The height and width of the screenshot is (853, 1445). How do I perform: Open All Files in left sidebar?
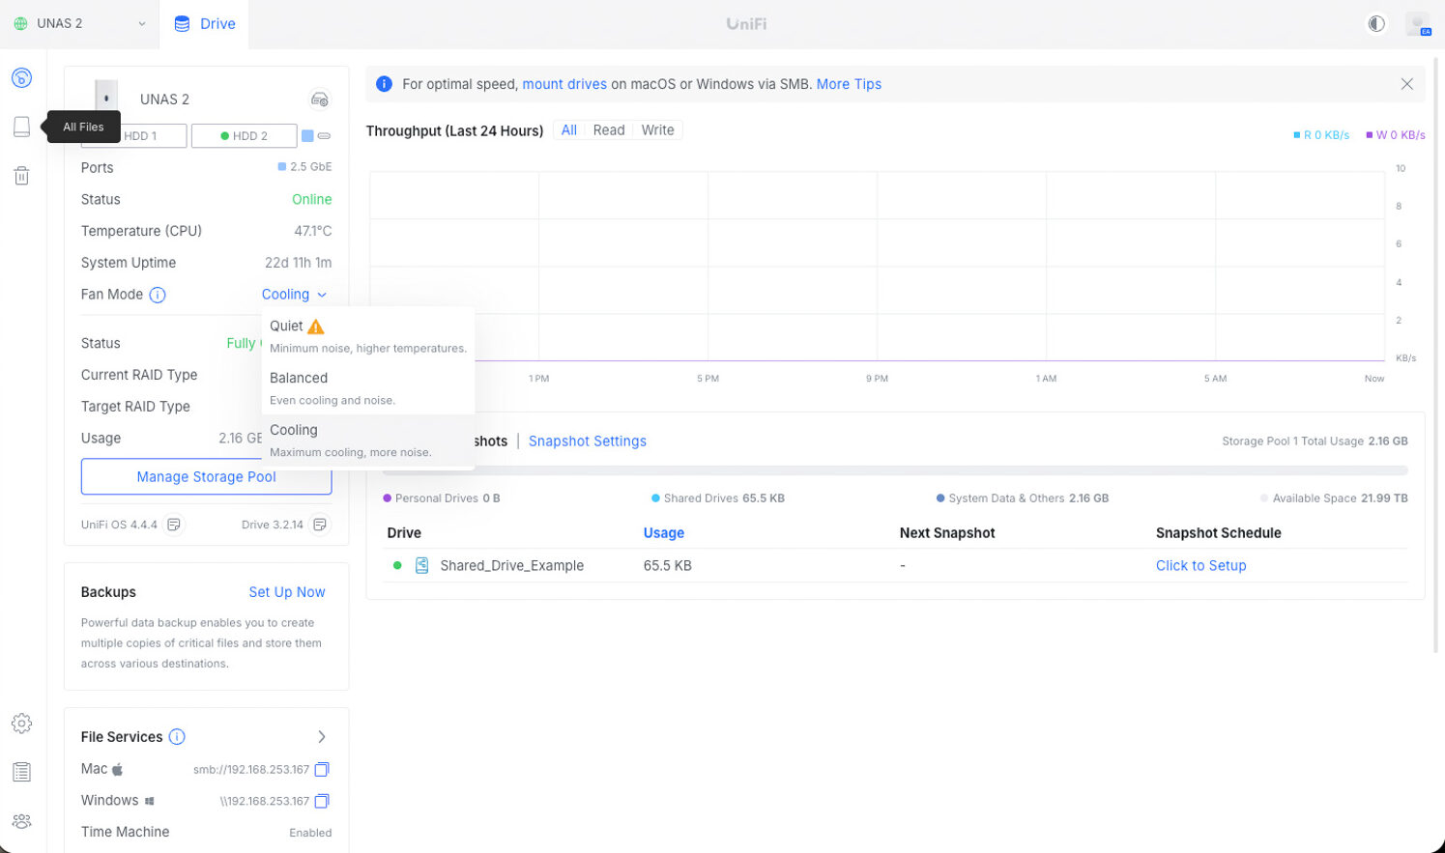pos(21,127)
